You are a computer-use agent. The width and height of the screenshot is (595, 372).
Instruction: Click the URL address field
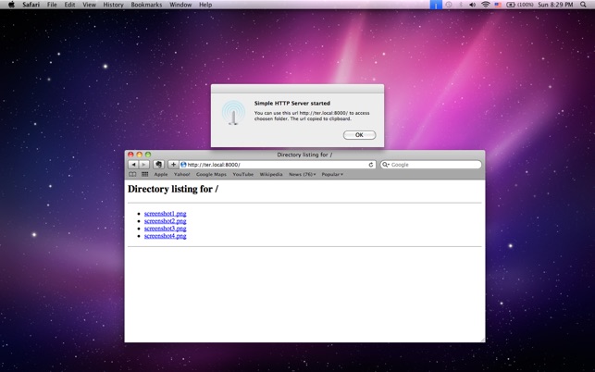pyautogui.click(x=277, y=165)
